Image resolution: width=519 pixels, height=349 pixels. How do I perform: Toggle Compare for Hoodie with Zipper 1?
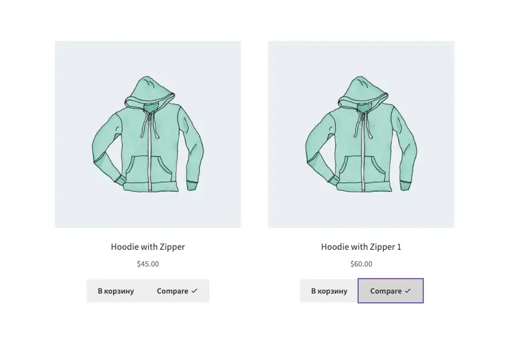pyautogui.click(x=390, y=291)
